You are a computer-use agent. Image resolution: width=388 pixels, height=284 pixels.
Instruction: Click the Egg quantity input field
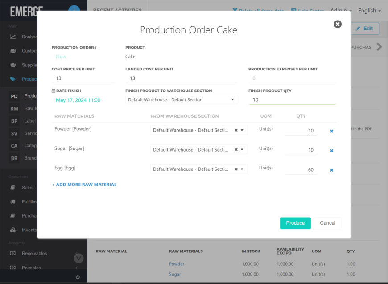point(301,169)
